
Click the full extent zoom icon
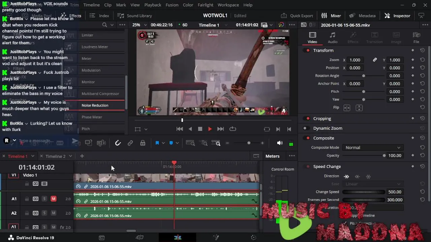(x=190, y=143)
